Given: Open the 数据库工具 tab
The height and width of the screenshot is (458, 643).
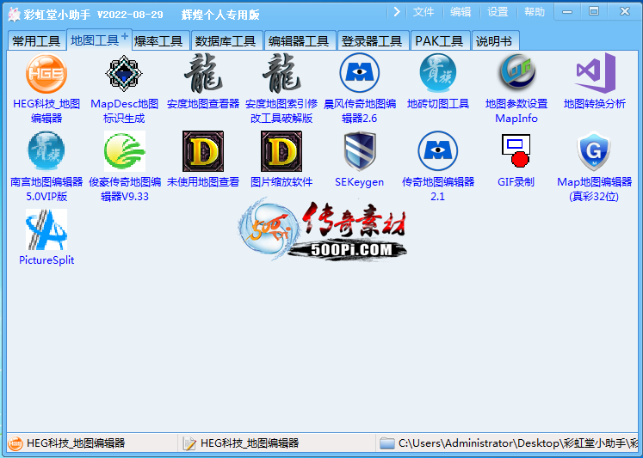Looking at the screenshot, I should pos(226,41).
